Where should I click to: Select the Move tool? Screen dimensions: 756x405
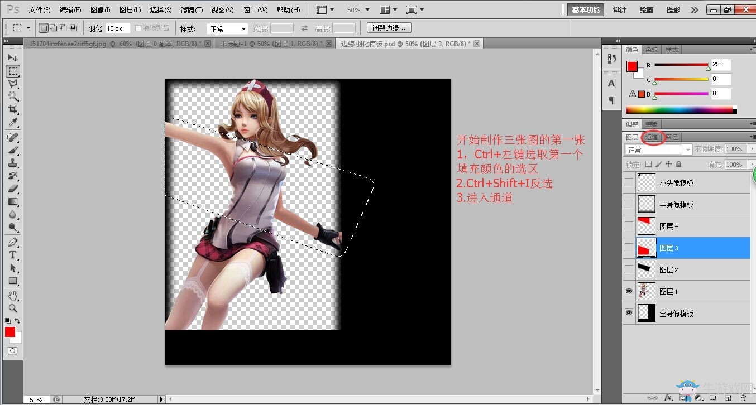(13, 57)
